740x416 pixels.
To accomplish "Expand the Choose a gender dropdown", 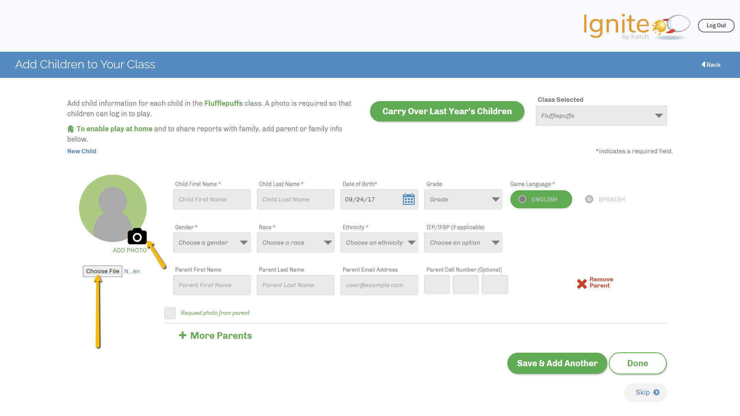I will click(212, 243).
